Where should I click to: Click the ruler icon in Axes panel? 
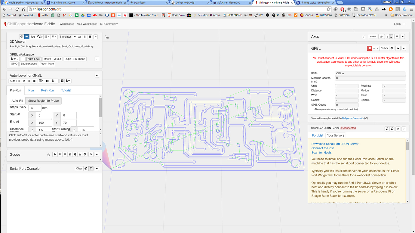coord(381,37)
